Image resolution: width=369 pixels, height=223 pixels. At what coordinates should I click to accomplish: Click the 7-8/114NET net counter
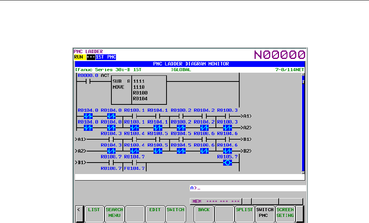290,70
